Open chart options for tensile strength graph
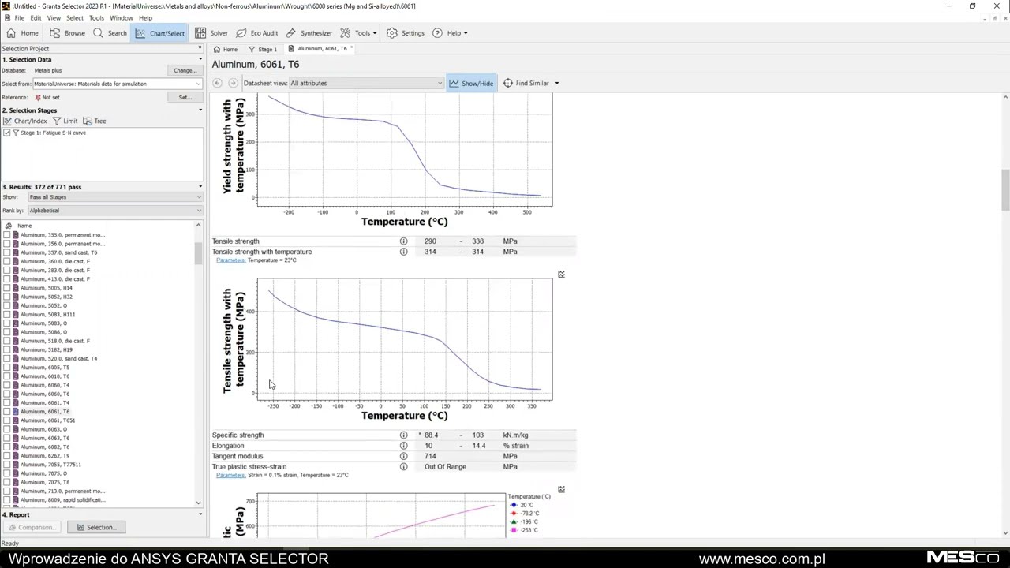Screen dimensions: 1010x568 pos(561,275)
